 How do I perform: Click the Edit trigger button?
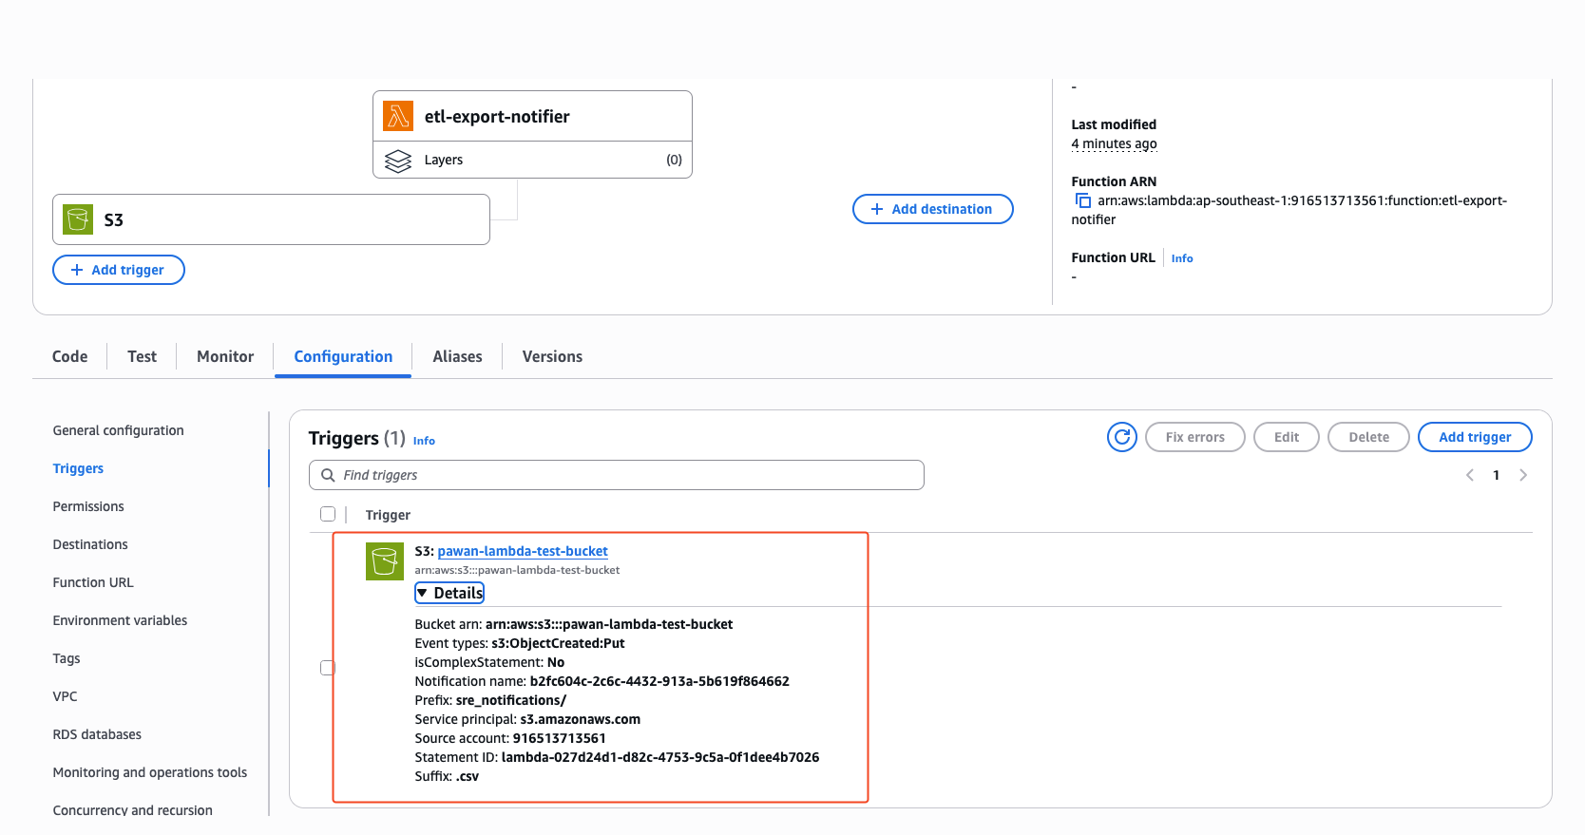click(x=1287, y=437)
